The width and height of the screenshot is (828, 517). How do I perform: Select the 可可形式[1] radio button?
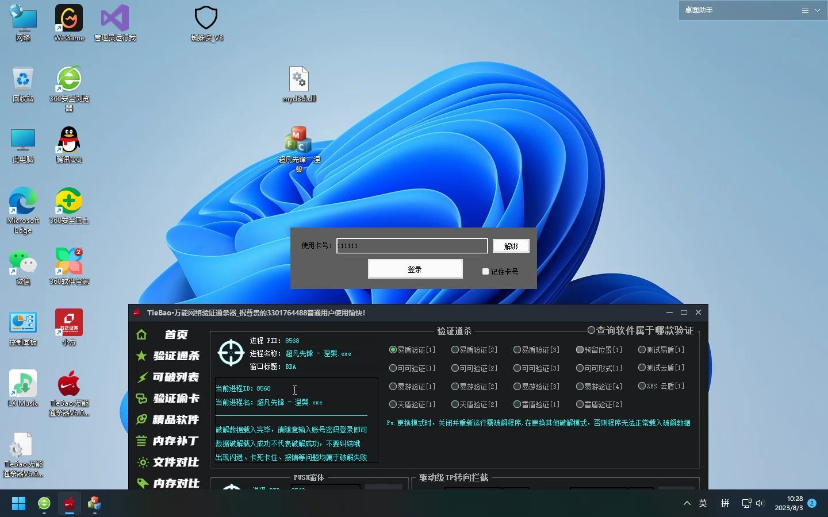[580, 368]
